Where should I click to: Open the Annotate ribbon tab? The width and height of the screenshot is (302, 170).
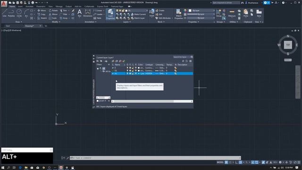tap(29, 6)
